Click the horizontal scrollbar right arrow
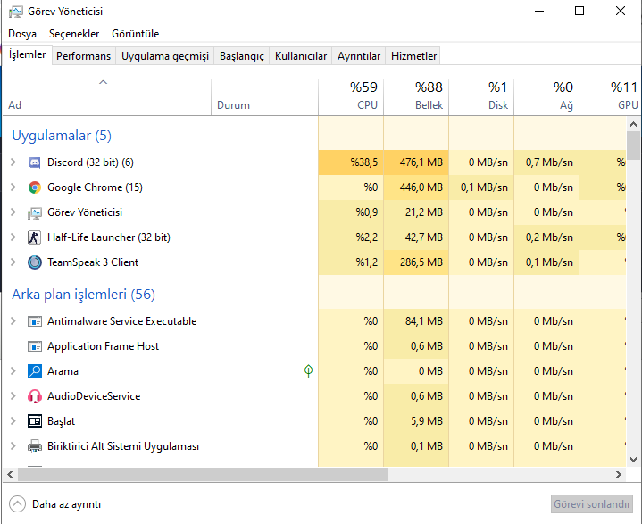The image size is (642, 524). 619,475
